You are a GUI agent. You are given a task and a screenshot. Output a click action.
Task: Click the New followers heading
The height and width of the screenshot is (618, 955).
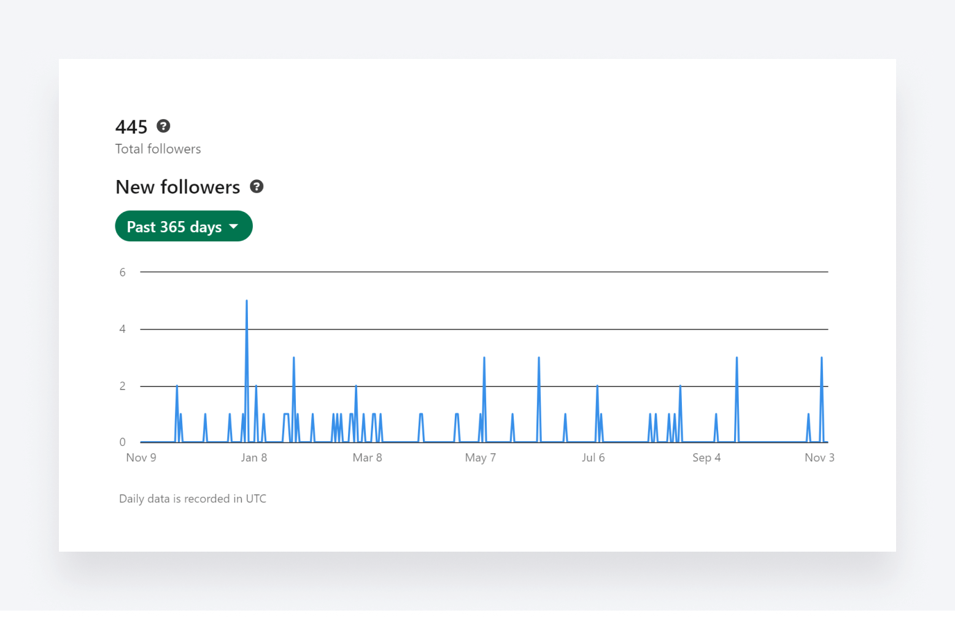(x=178, y=187)
